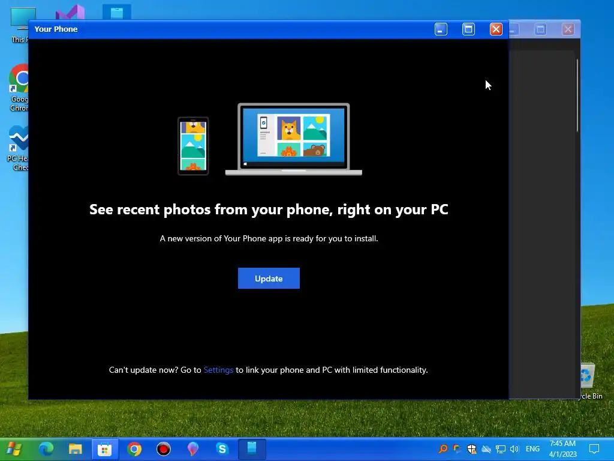Viewport: 614px width, 461px height.
Task: Open File Explorer from the taskbar
Action: [x=75, y=449]
